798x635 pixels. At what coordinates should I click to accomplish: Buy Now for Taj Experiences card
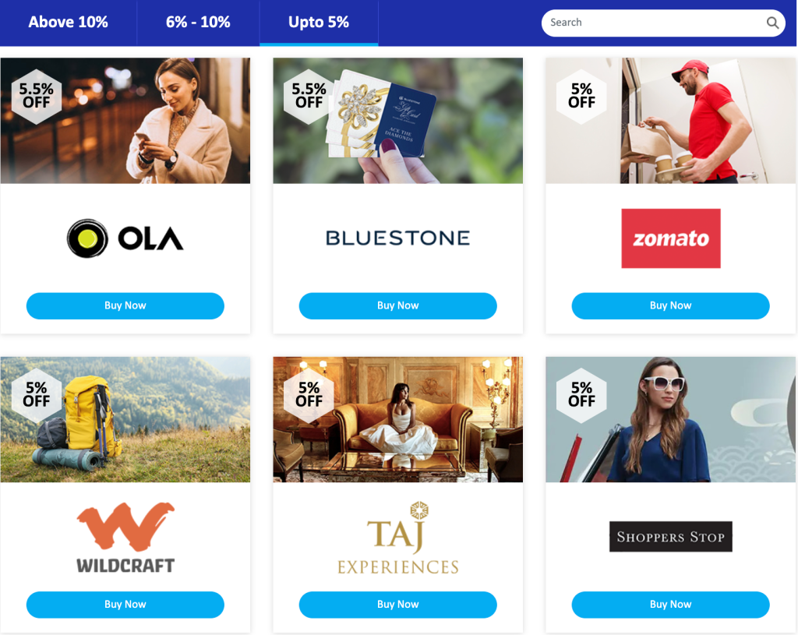pyautogui.click(x=398, y=605)
